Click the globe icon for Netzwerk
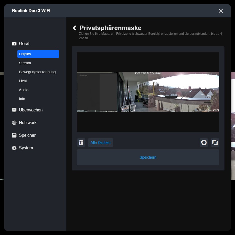 click(14, 123)
